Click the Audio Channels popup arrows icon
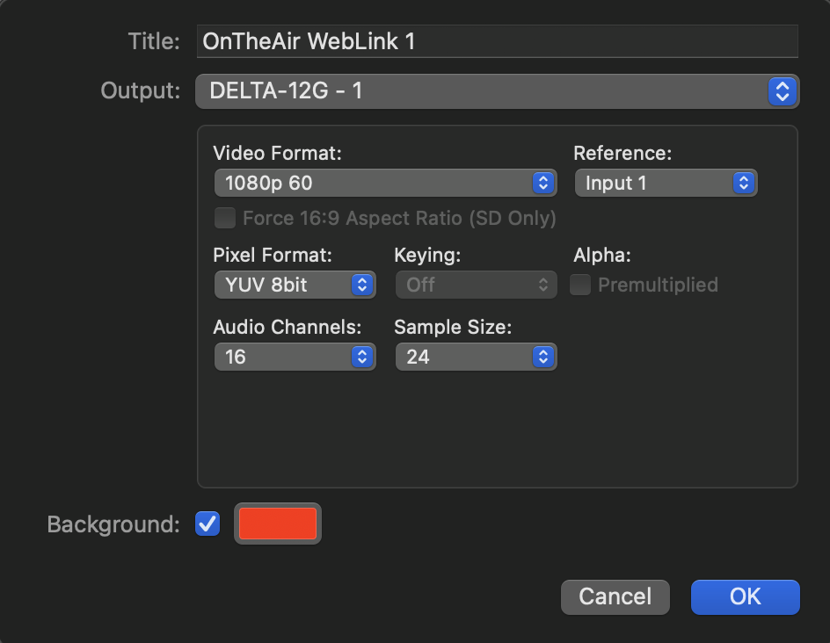Image resolution: width=830 pixels, height=643 pixels. coord(362,357)
